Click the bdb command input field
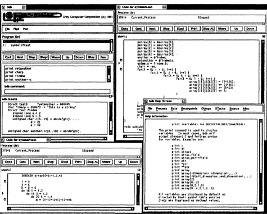Viewport: 267px width, 214px height. pyautogui.click(x=57, y=92)
